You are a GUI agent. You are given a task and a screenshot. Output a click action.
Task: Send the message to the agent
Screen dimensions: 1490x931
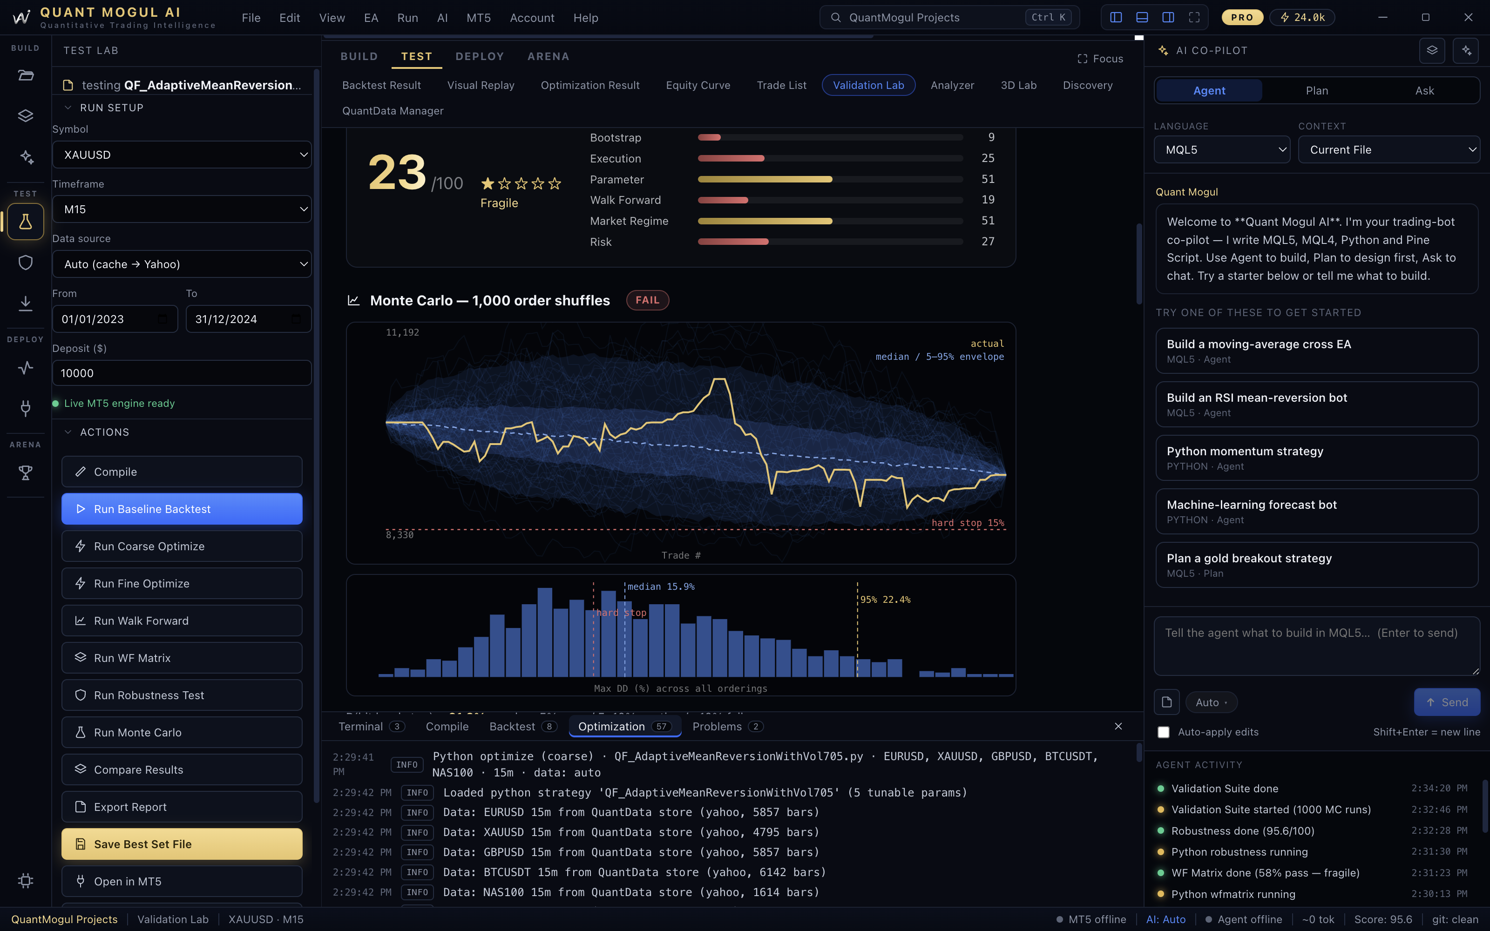[x=1447, y=702]
